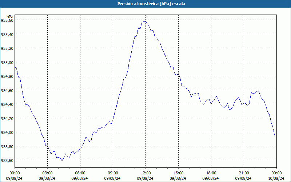
Task: Click the 06:00 time label
Action: [80, 173]
